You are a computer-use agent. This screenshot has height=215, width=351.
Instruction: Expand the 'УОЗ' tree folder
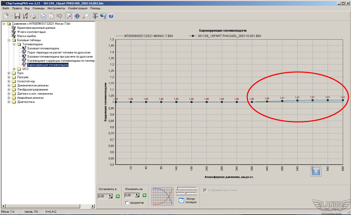14,69
